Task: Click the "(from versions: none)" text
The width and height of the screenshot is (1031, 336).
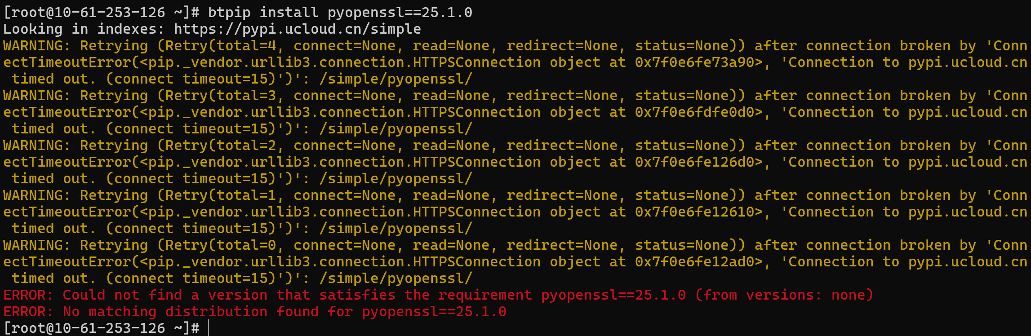Action: point(784,295)
